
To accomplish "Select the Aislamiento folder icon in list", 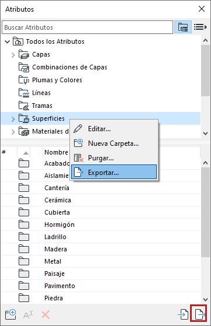I will 24,176.
